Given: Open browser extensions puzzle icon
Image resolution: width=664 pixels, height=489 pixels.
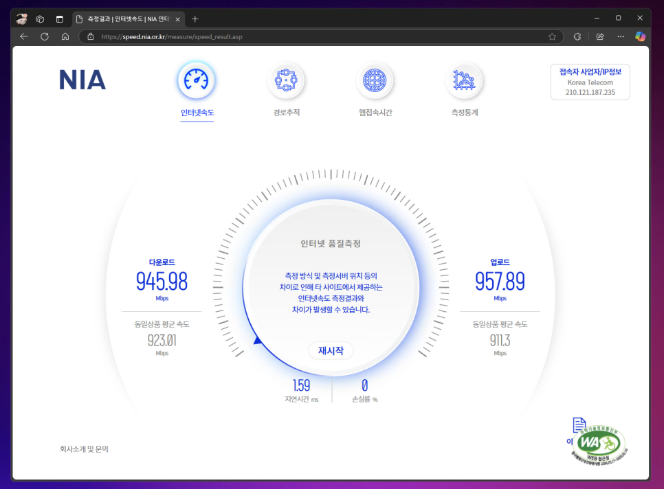Looking at the screenshot, I should point(577,37).
